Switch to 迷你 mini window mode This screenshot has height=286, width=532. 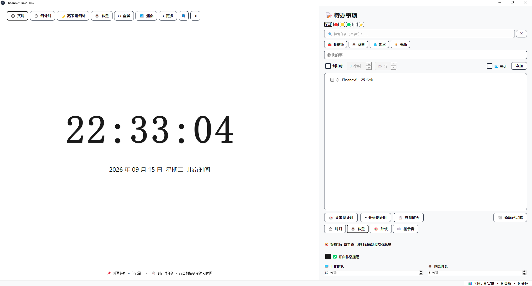146,16
